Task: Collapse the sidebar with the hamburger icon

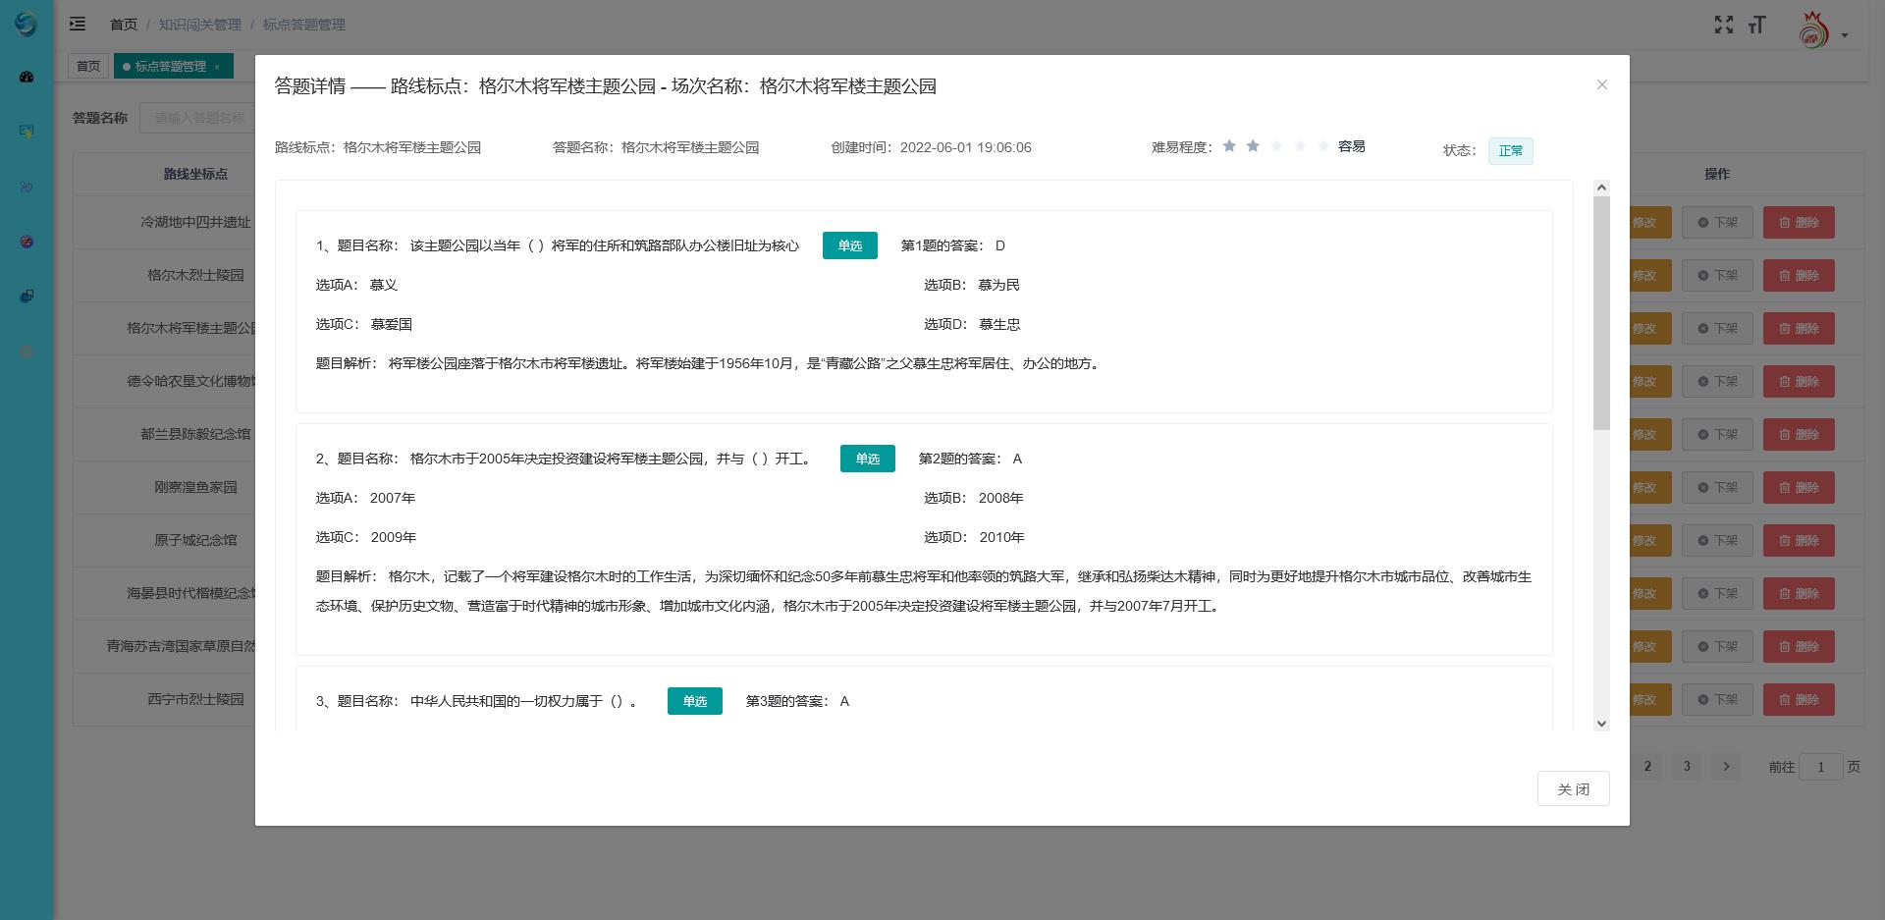Action: tap(78, 25)
